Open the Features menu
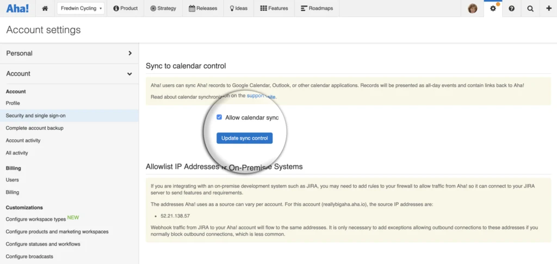 (x=274, y=8)
